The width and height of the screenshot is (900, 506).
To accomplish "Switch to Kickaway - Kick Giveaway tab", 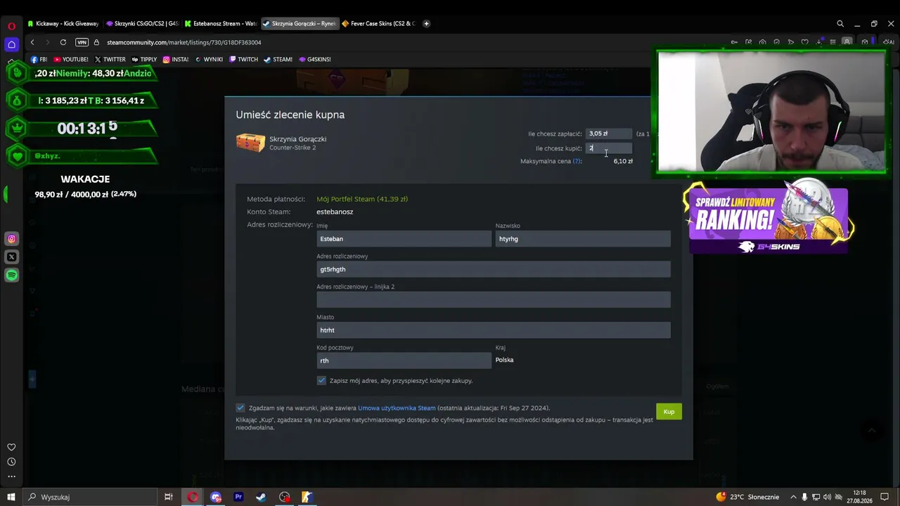I will point(63,23).
